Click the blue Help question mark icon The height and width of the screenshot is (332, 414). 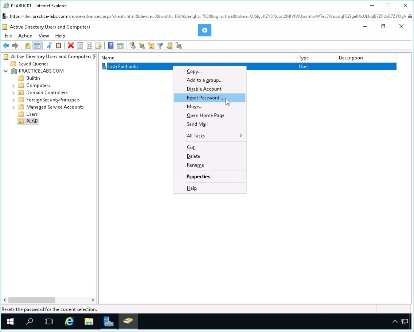pos(111,45)
